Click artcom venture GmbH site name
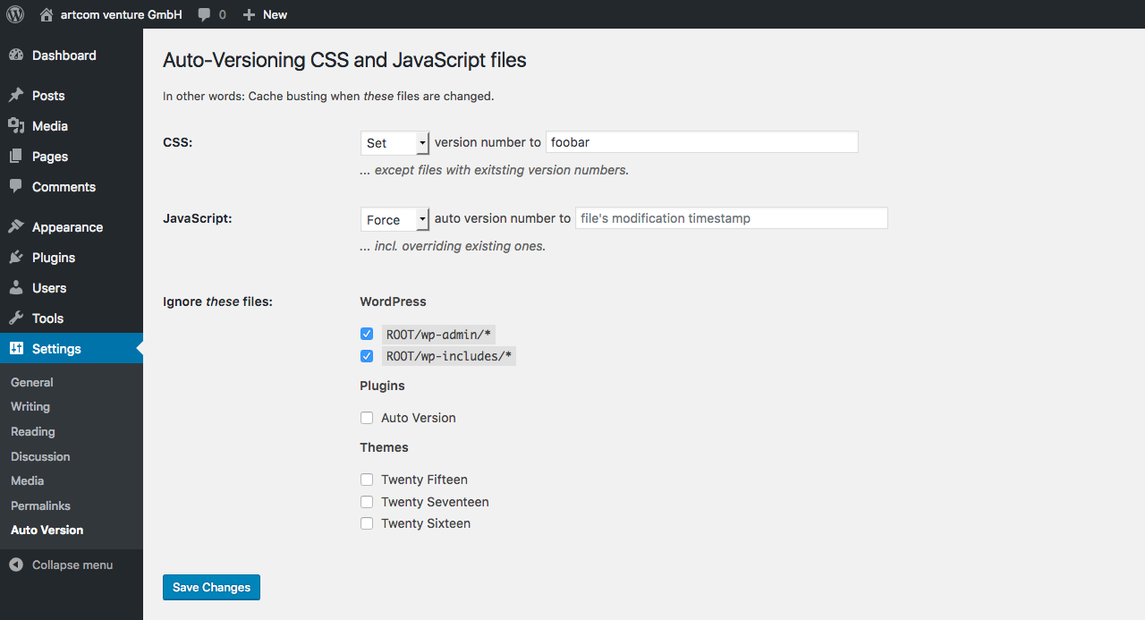The width and height of the screenshot is (1145, 620). pyautogui.click(x=122, y=14)
